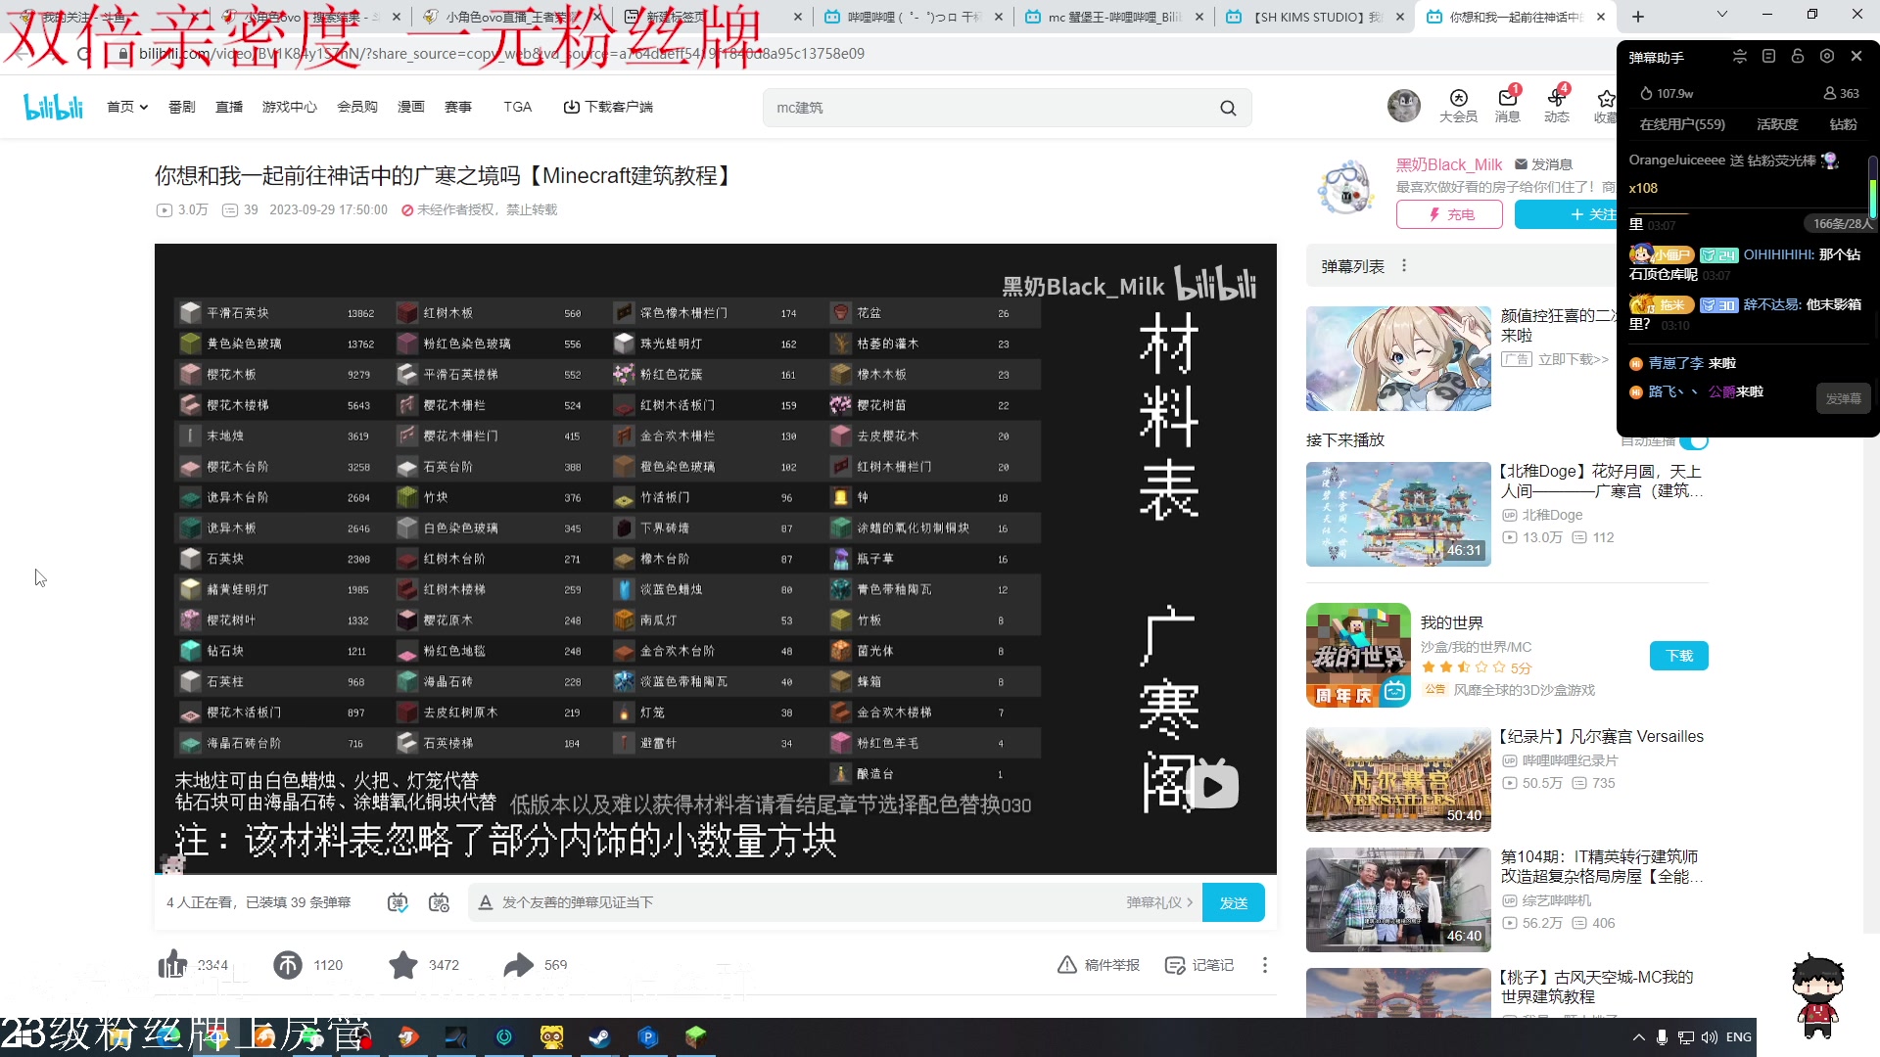Click the 发送 send danmaku button
The height and width of the screenshot is (1057, 1880).
point(1233,902)
